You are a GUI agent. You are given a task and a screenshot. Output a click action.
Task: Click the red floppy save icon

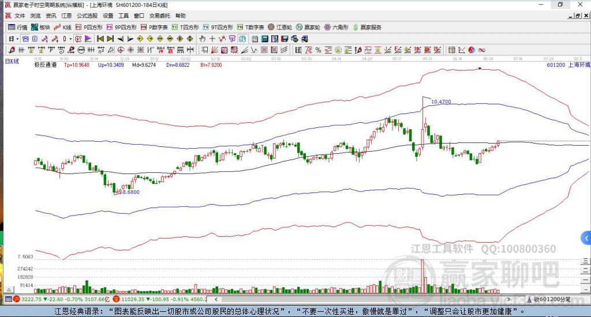click(285, 39)
